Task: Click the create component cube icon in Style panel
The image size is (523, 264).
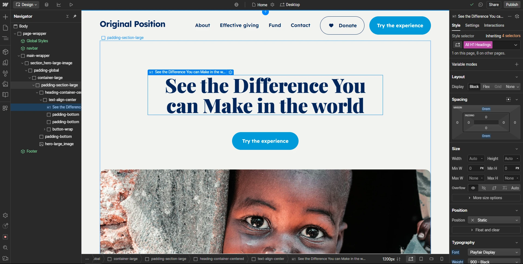Action: coord(517,16)
